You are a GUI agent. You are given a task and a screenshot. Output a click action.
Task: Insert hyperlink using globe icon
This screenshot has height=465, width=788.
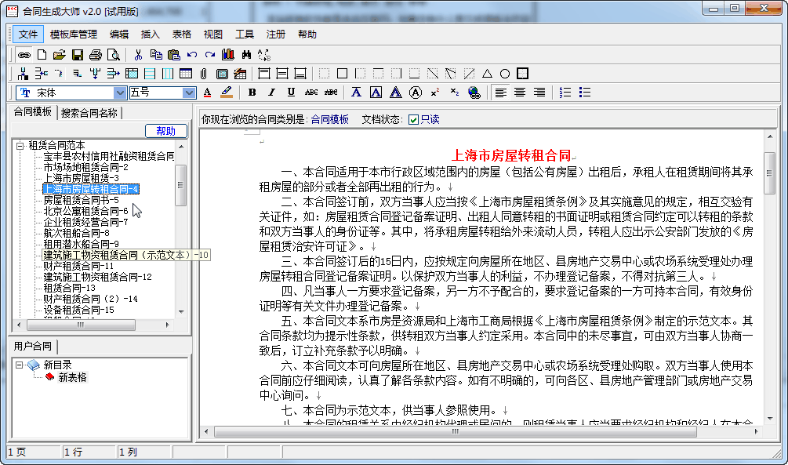[x=474, y=93]
